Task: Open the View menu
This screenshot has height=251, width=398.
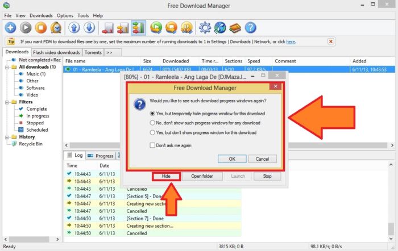Action: point(20,15)
